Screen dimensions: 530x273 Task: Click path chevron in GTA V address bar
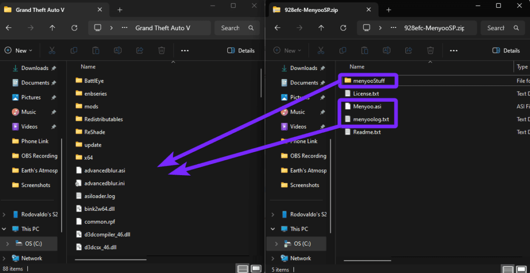[x=111, y=28]
